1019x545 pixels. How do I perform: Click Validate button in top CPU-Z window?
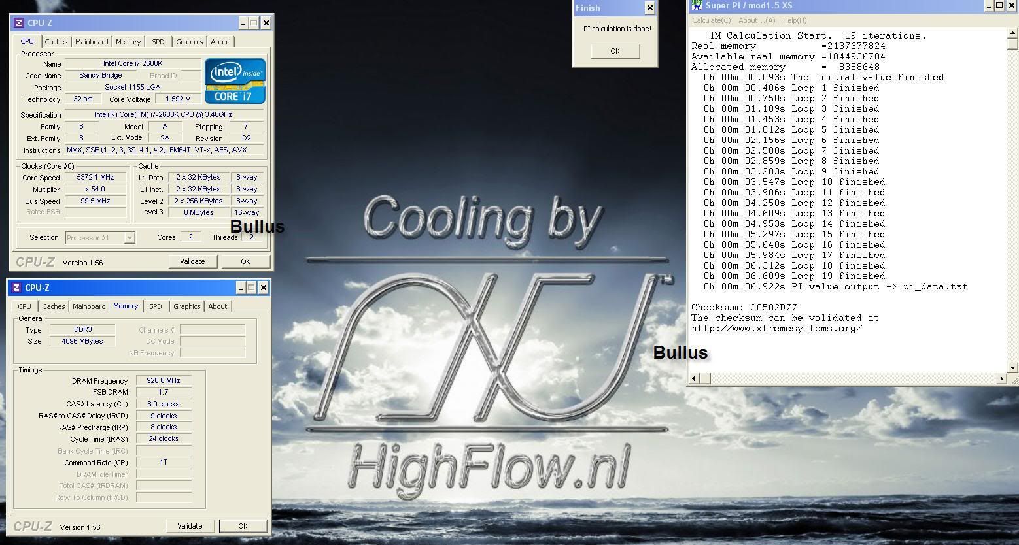click(192, 261)
